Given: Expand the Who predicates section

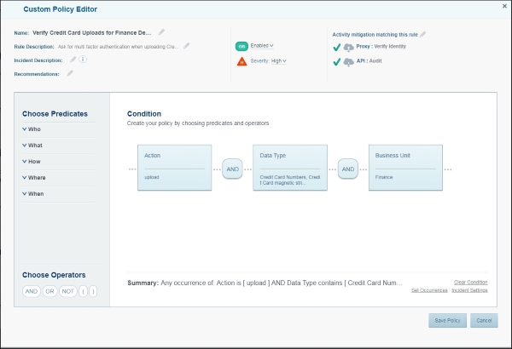Looking at the screenshot, I should click(x=34, y=129).
